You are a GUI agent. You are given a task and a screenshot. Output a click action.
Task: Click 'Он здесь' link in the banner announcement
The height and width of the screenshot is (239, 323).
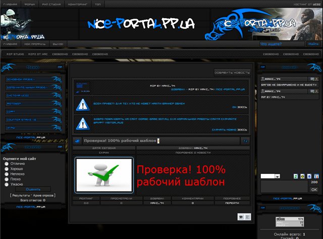[x=240, y=107]
